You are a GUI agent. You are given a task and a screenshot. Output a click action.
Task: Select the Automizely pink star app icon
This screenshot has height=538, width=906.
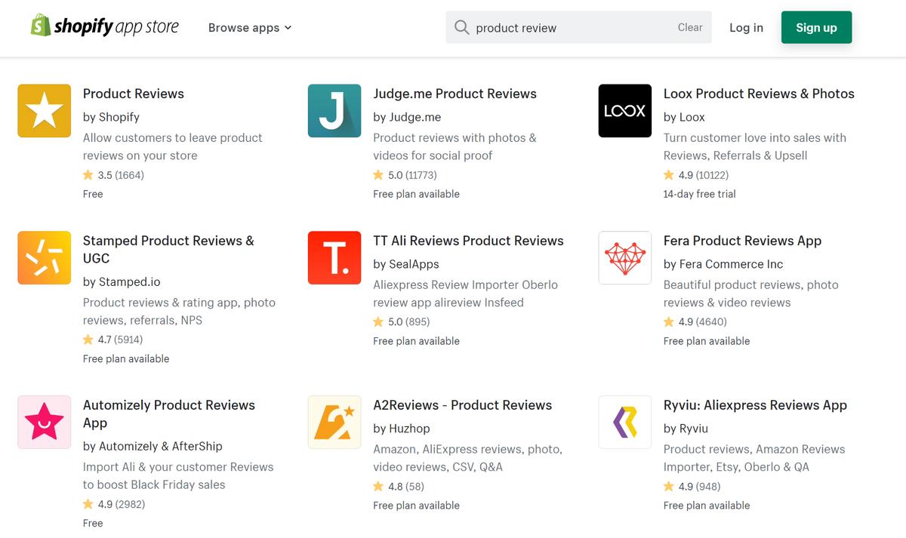[x=44, y=422]
